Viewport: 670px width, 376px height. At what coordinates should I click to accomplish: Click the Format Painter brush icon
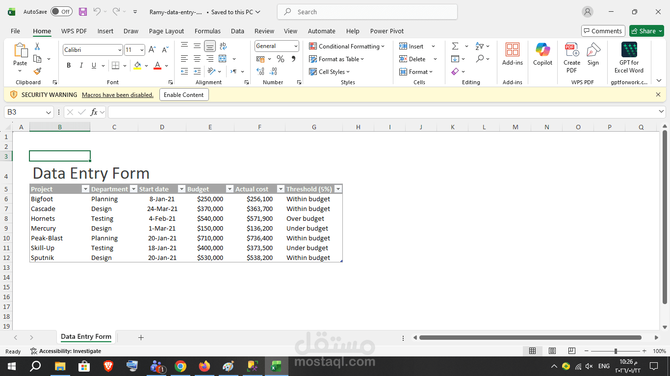pos(37,71)
